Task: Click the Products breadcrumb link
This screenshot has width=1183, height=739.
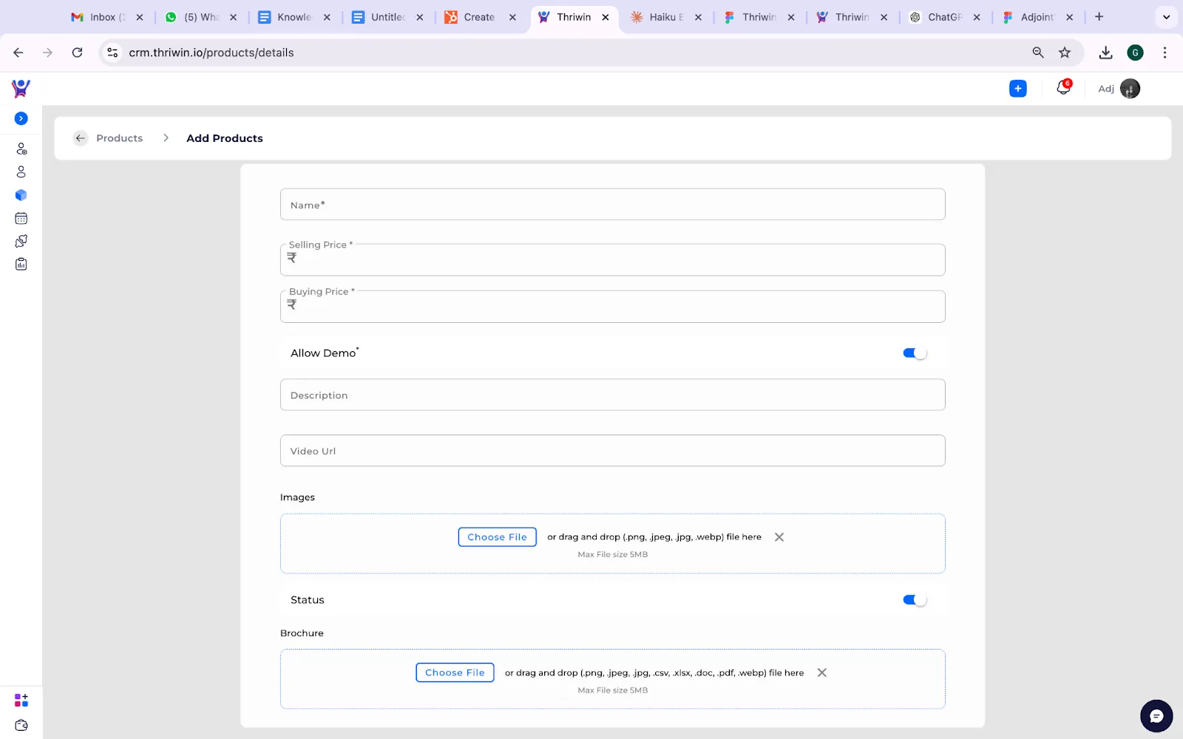Action: [120, 138]
